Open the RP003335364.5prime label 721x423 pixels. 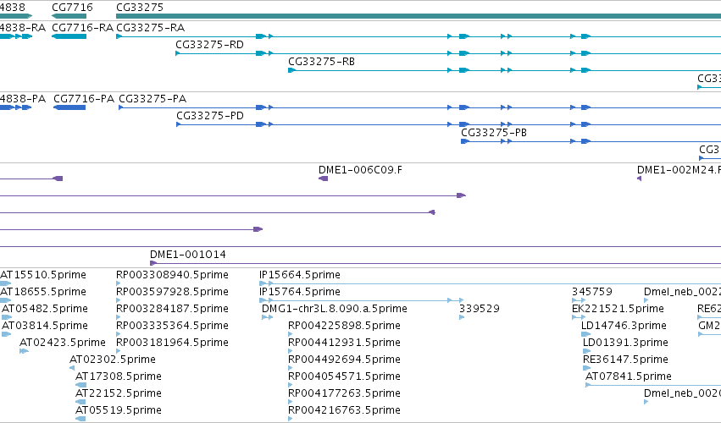tap(173, 326)
